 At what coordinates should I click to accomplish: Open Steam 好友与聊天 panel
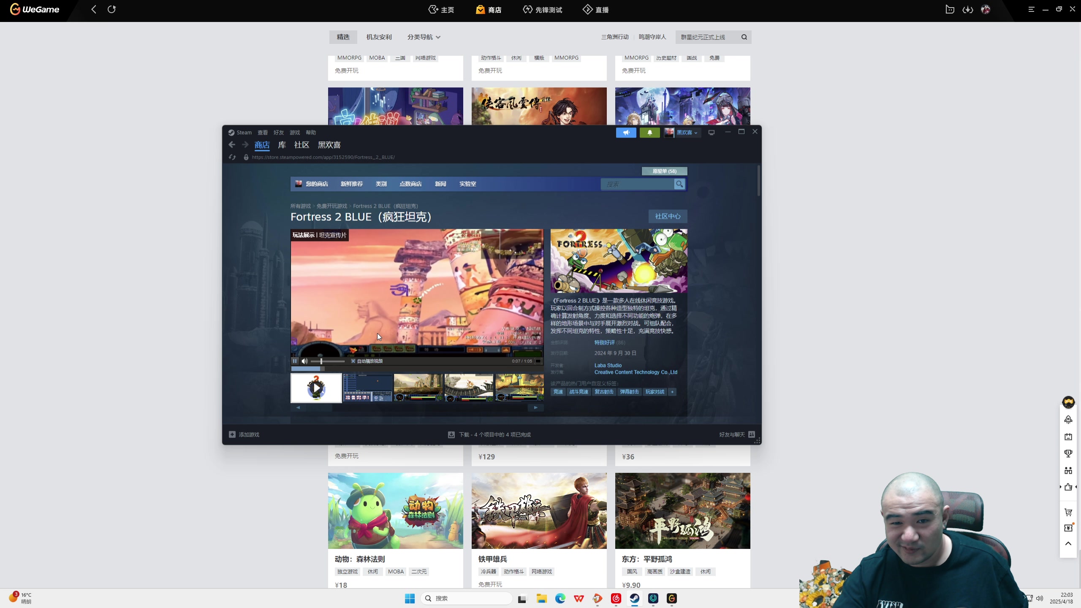tap(737, 434)
